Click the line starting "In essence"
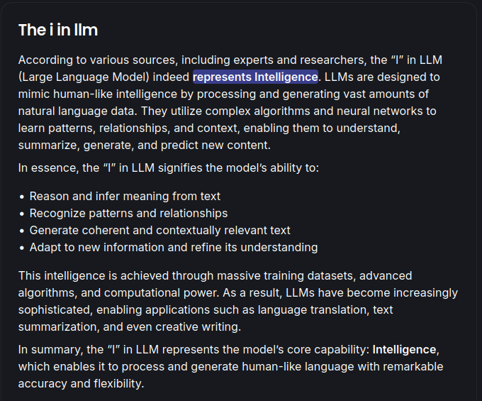482x401 pixels. click(x=169, y=167)
